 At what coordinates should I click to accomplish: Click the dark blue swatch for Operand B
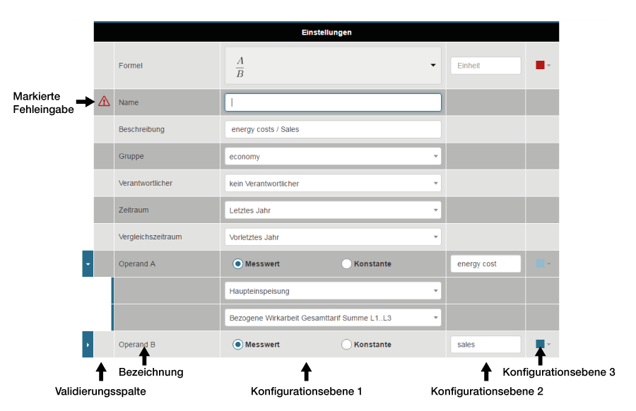tap(541, 344)
